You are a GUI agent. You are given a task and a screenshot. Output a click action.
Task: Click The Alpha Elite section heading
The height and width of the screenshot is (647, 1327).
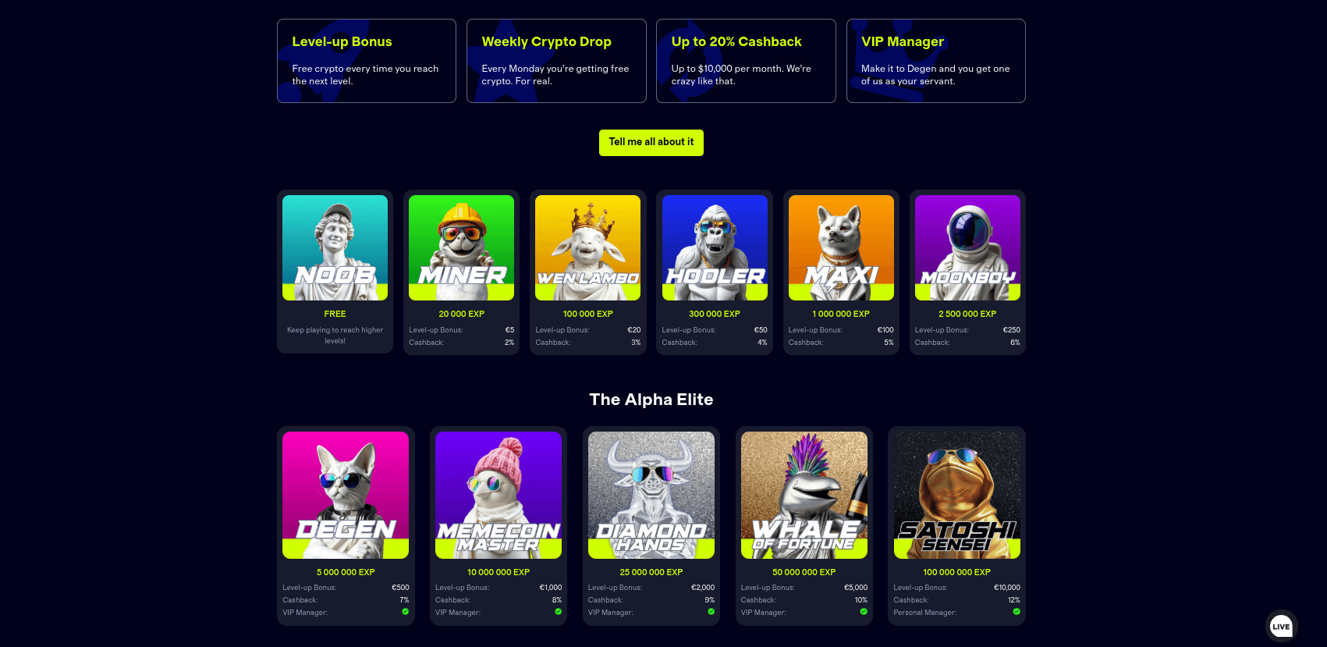(x=651, y=400)
